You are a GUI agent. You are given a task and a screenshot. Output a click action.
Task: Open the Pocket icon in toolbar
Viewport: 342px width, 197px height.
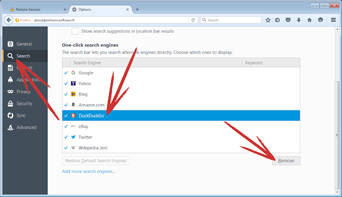coord(288,20)
